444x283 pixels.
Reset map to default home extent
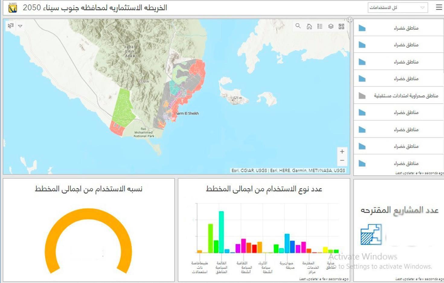pyautogui.click(x=309, y=27)
